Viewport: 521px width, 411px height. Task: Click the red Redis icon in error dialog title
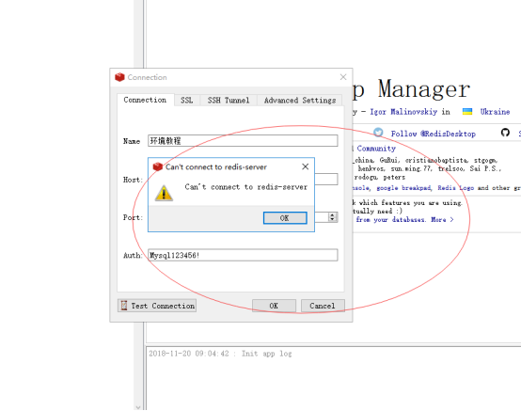157,166
